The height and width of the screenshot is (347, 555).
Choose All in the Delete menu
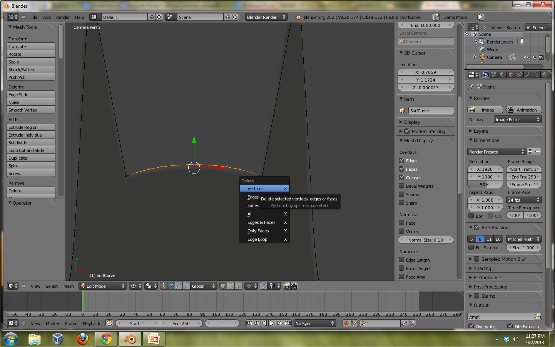264,214
